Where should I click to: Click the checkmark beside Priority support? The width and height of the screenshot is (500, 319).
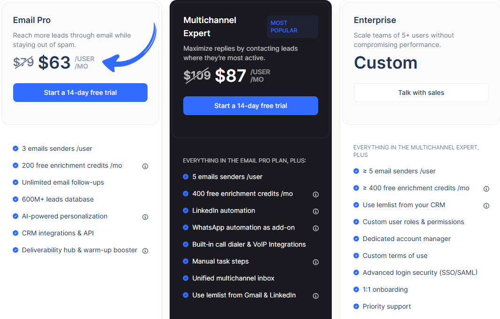coord(356,306)
